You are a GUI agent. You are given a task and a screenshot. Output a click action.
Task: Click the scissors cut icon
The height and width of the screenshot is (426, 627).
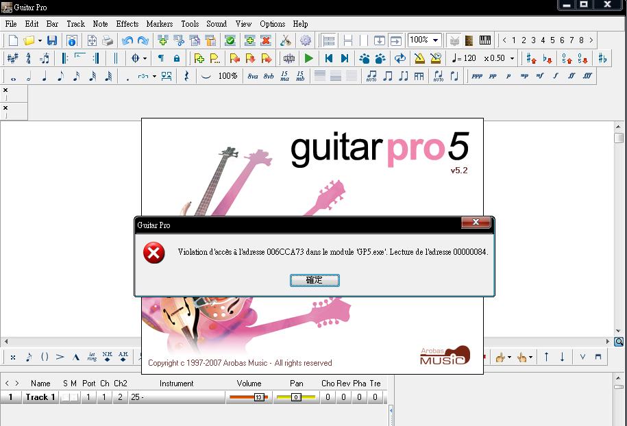coord(285,40)
